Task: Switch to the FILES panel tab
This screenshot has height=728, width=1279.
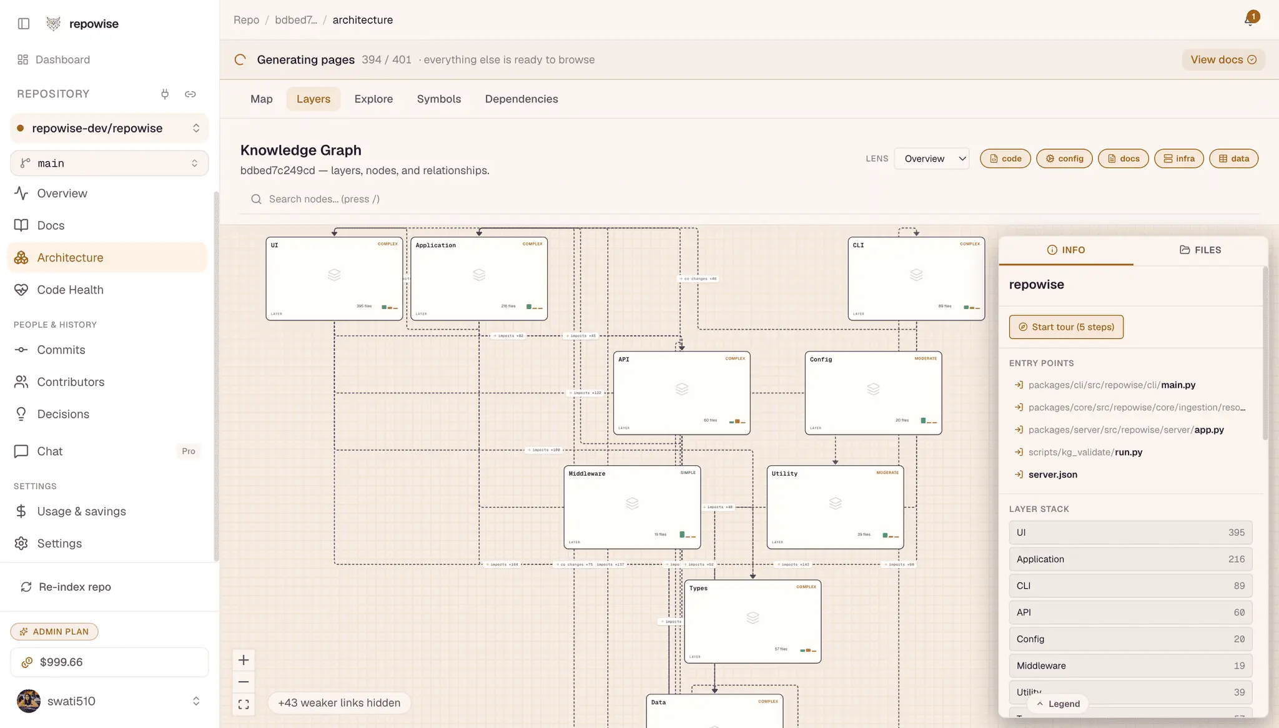Action: [x=1200, y=250]
